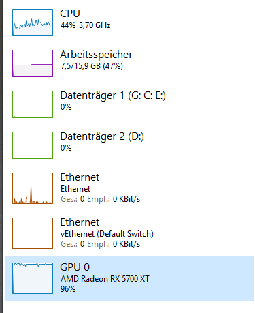Image resolution: width=255 pixels, height=313 pixels.
Task: Click the Datenträger 1 green graph thumbnail
Action: [x=33, y=104]
